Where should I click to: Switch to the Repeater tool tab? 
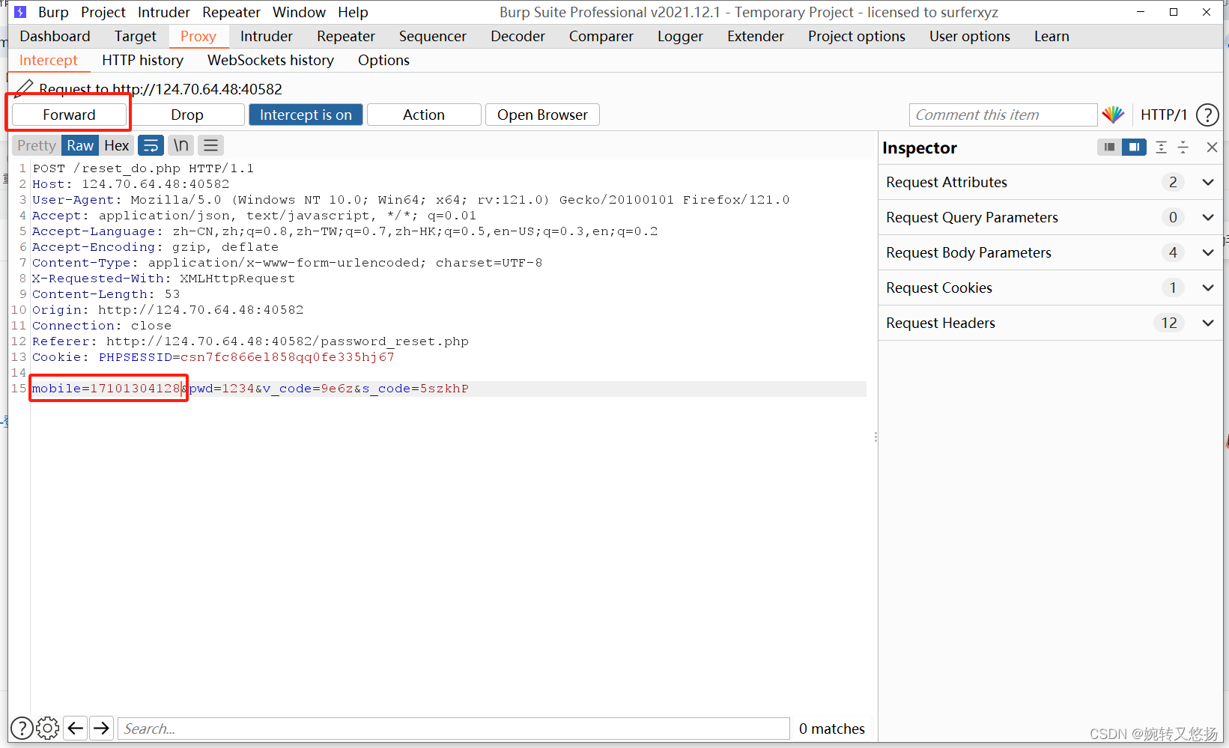[x=346, y=36]
